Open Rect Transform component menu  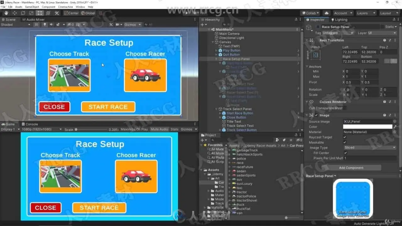click(395, 40)
